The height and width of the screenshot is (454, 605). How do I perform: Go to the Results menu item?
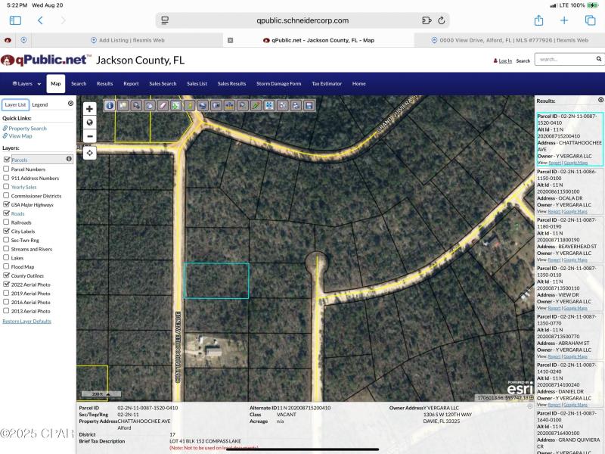pos(104,84)
